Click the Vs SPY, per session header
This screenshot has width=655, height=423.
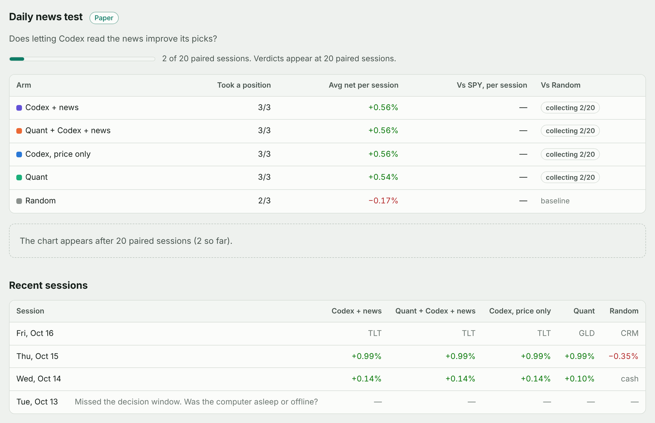[492, 85]
